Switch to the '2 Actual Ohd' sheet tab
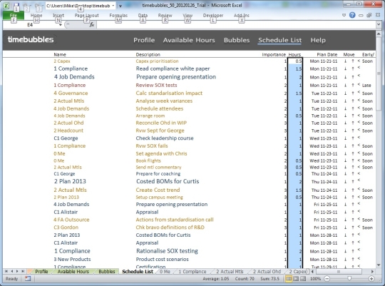The width and height of the screenshot is (385, 286). 267,272
